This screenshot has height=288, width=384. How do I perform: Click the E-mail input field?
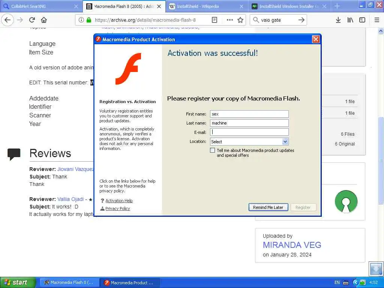pyautogui.click(x=249, y=132)
